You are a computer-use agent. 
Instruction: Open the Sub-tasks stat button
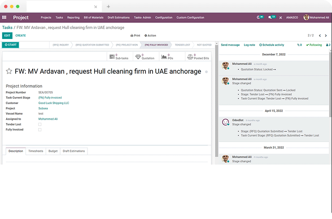[119, 57]
